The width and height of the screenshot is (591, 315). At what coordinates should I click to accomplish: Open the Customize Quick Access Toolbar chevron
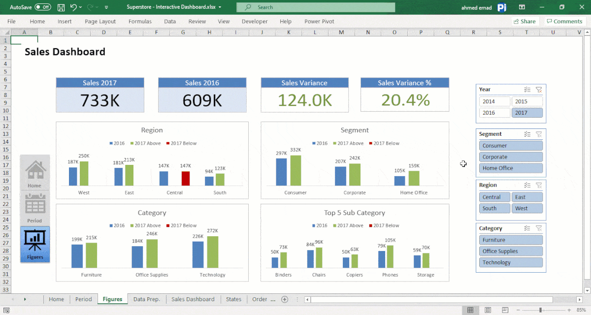(106, 7)
